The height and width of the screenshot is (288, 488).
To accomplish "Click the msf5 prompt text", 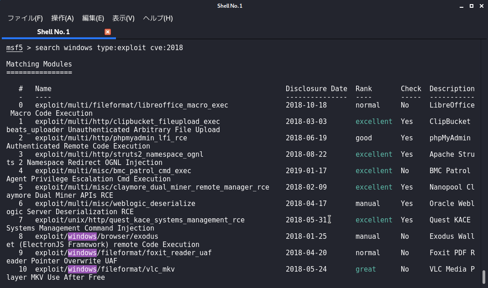I will 15,48.
